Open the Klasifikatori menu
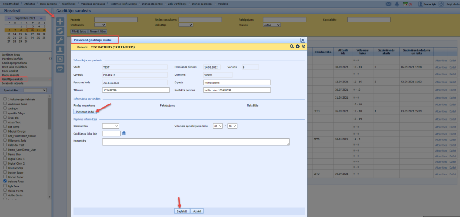 pos(69,4)
